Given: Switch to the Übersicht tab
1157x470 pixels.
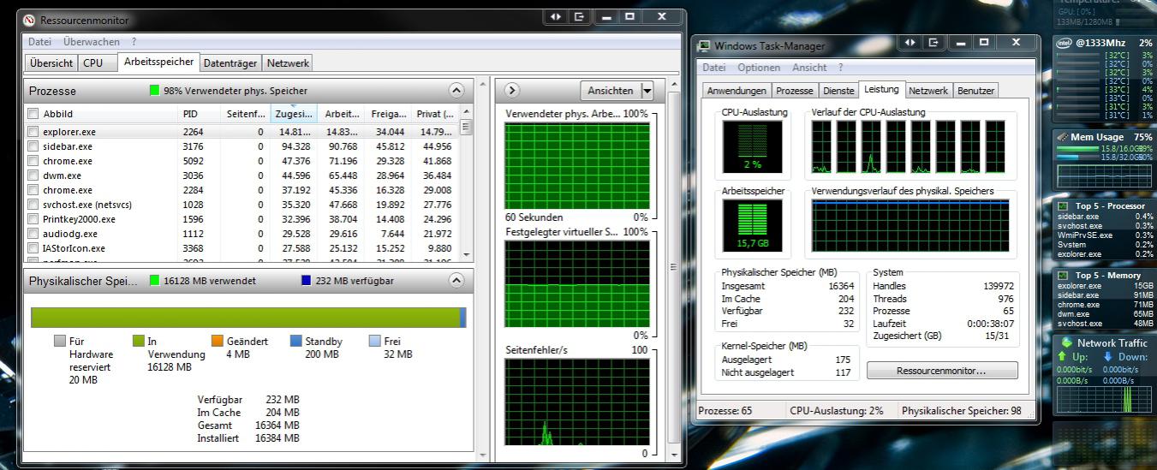Looking at the screenshot, I should coord(51,63).
